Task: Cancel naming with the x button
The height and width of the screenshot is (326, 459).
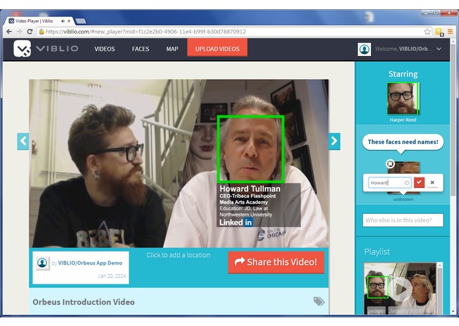Action: (433, 182)
